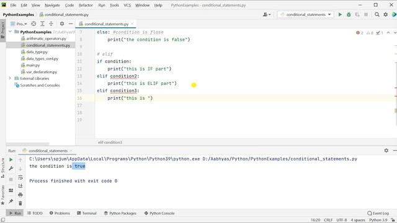Open Search Everywhere magnifier icon
Image resolution: width=397 pixels, height=223 pixels.
click(x=377, y=15)
